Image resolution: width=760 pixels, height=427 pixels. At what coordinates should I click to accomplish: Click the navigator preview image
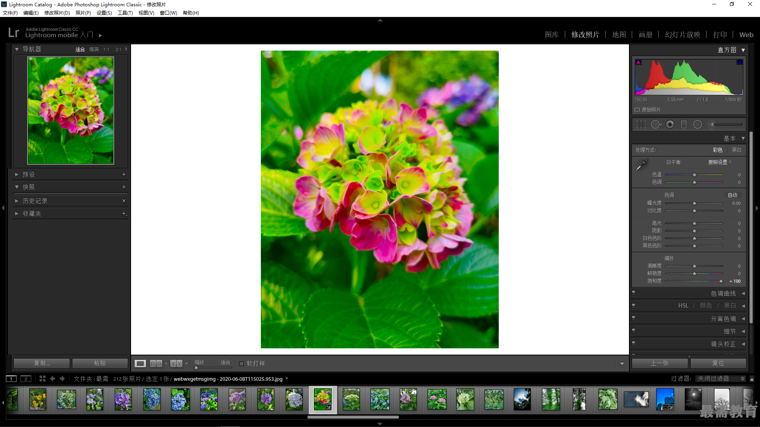70,111
